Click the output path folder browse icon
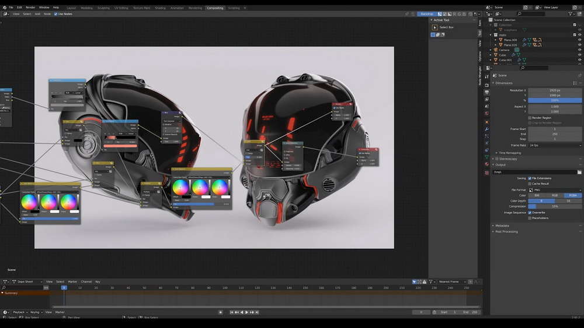 (x=579, y=172)
